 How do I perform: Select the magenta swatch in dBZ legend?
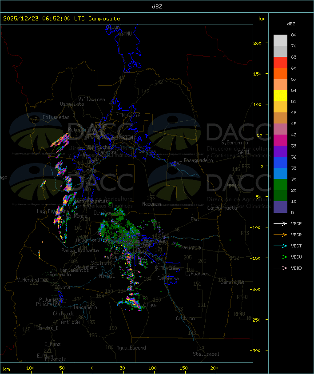click(x=280, y=140)
